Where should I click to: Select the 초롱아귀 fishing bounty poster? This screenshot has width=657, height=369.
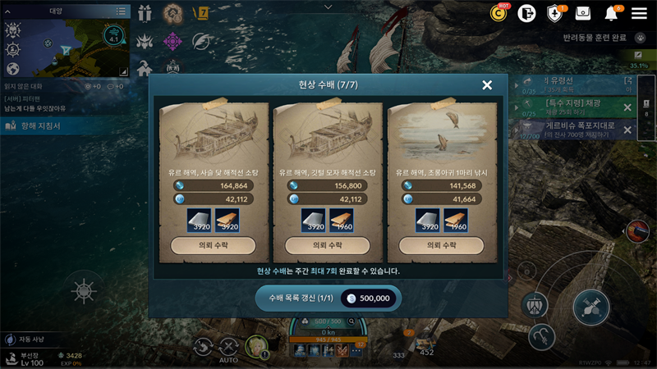coord(442,182)
